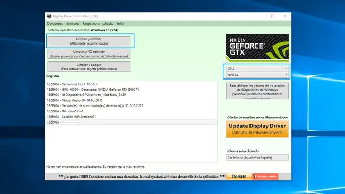
Task: Expand the NVIDIA vendor dropdown
Action: (x=257, y=75)
